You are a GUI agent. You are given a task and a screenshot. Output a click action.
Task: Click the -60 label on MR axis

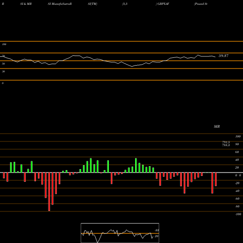pyautogui.click(x=237, y=199)
